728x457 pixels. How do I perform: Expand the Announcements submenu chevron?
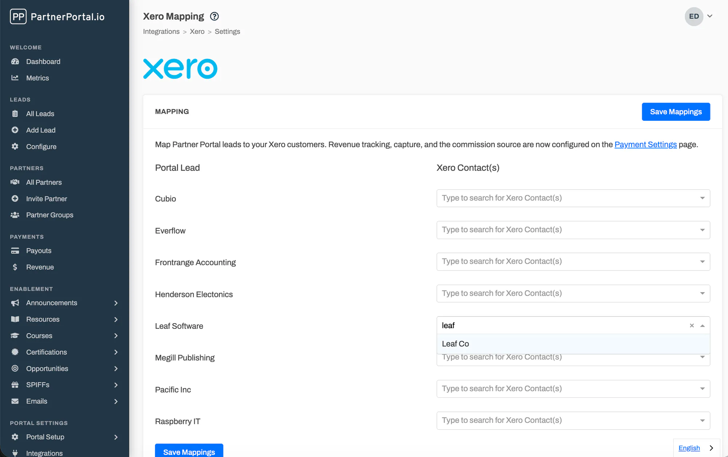click(116, 303)
